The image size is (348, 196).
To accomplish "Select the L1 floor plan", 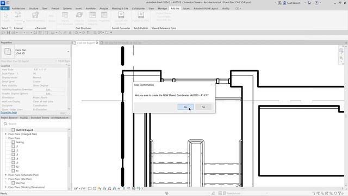I will [x=17, y=146].
